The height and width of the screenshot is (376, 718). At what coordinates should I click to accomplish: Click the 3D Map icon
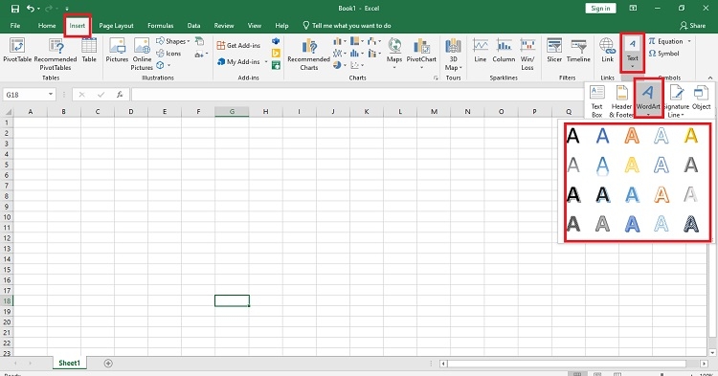pos(454,54)
